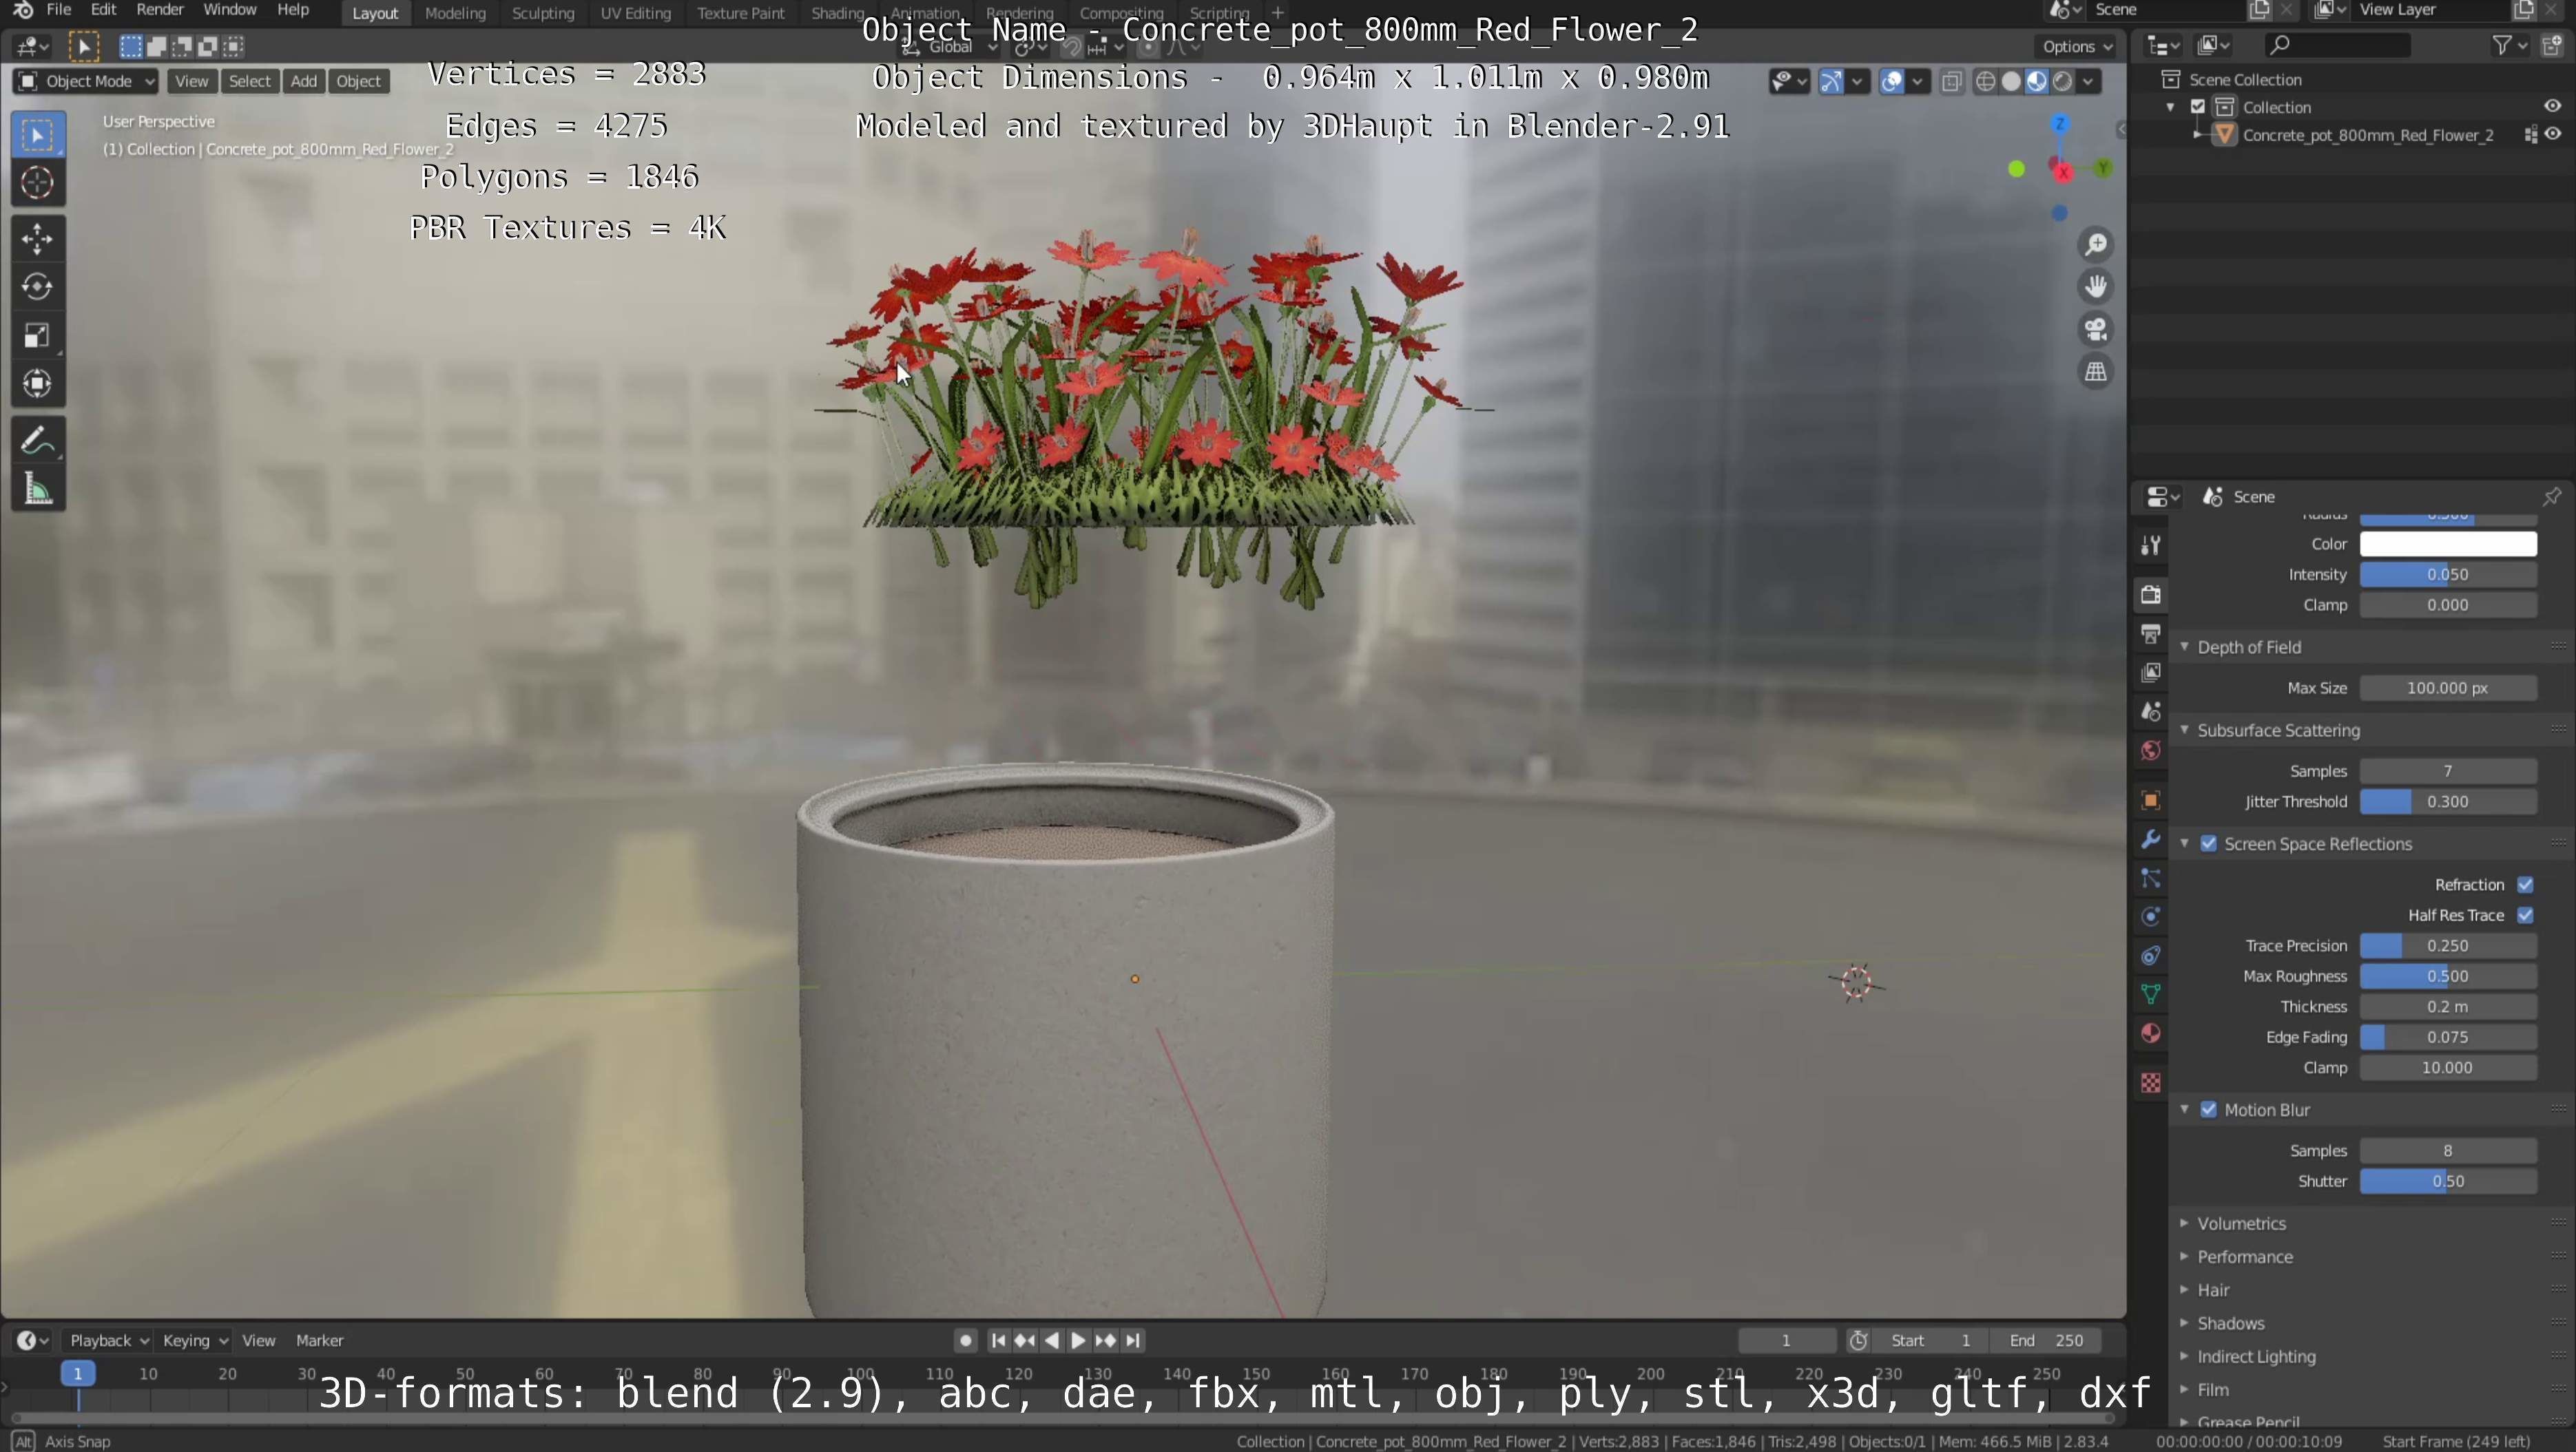
Task: Select the Move tool
Action: [x=38, y=239]
